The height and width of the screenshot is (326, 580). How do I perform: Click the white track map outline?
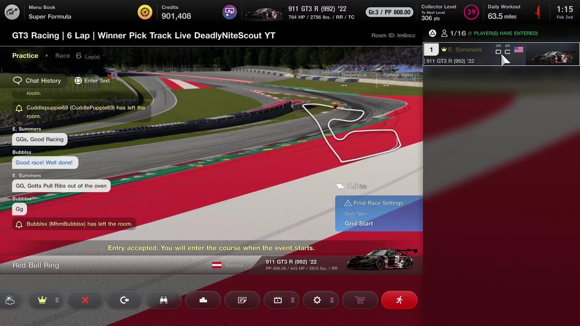(352, 133)
